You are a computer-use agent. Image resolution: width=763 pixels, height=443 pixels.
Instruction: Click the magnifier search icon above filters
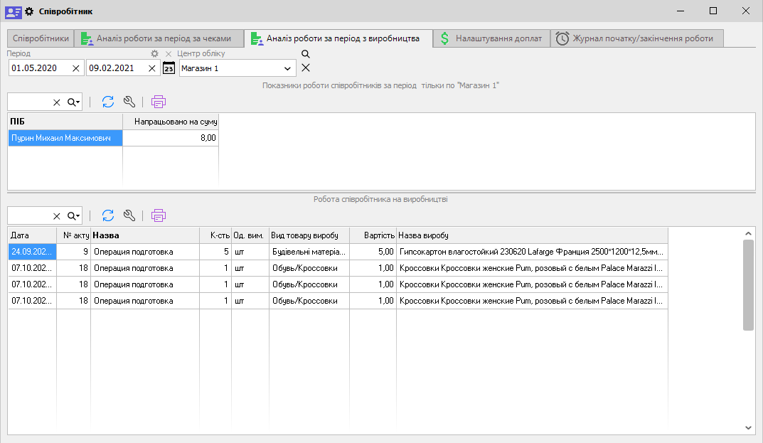pos(306,54)
